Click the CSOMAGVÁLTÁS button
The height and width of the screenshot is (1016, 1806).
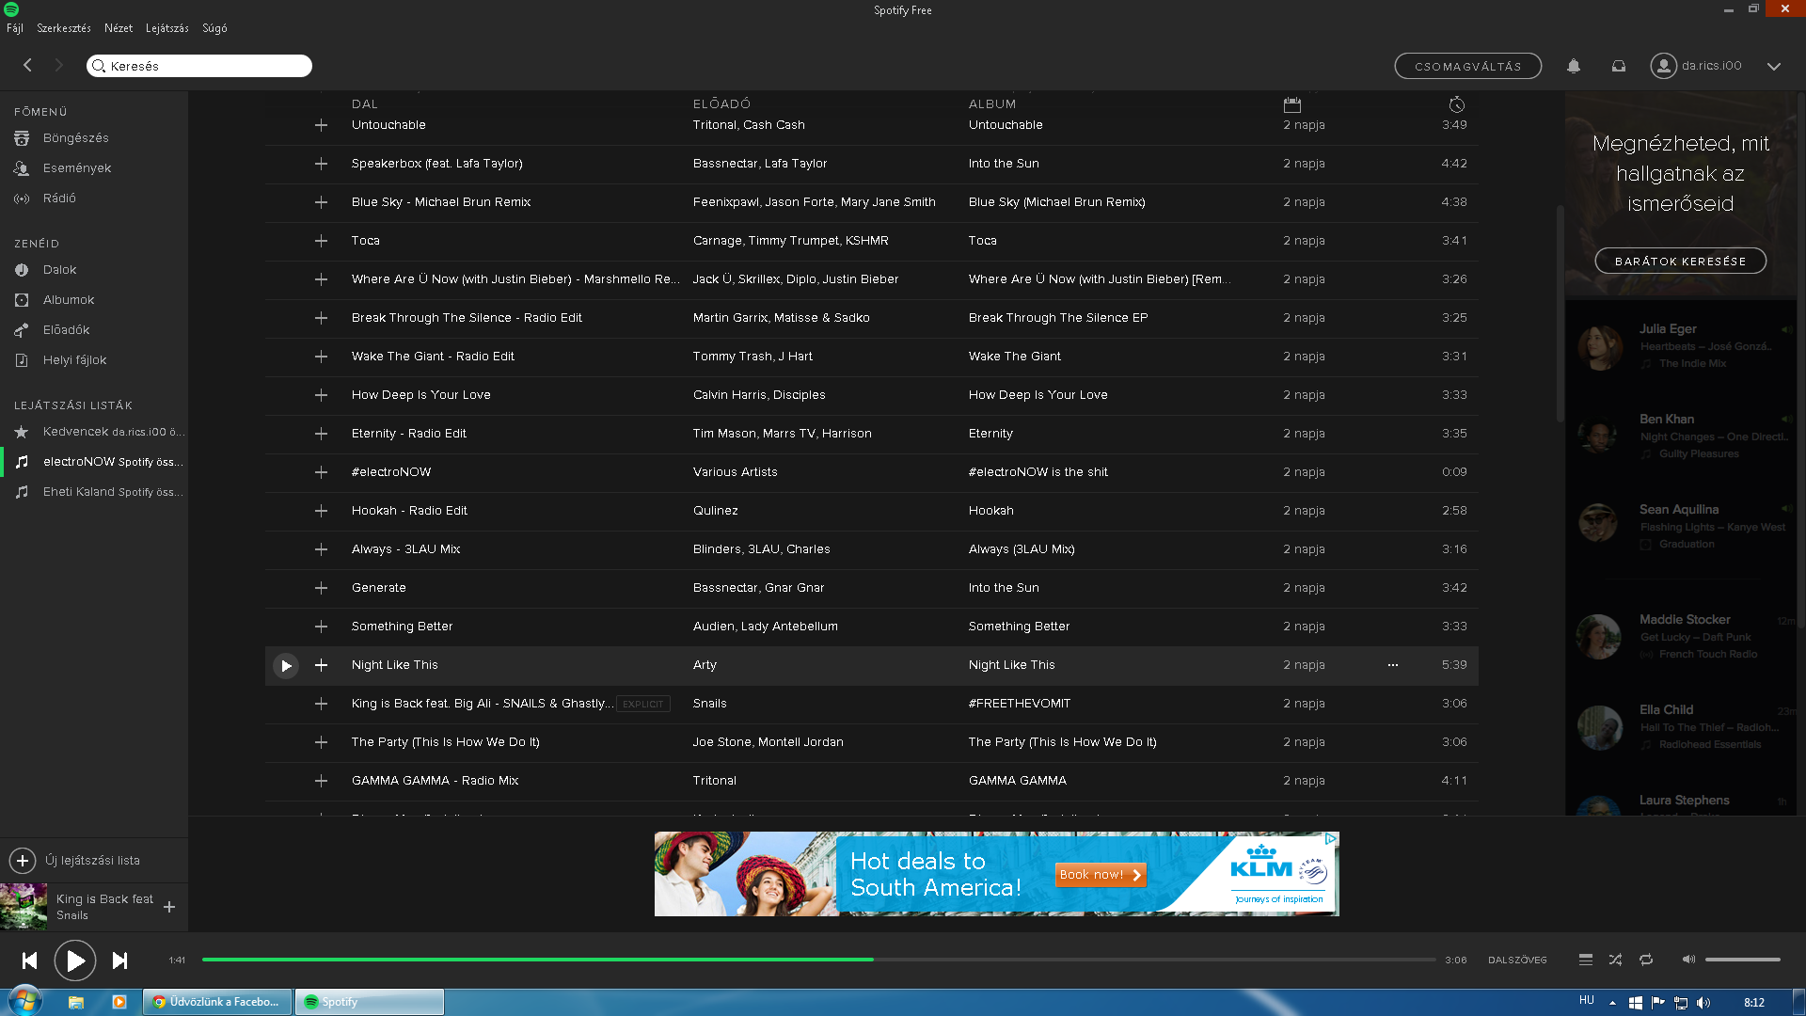pos(1467,66)
